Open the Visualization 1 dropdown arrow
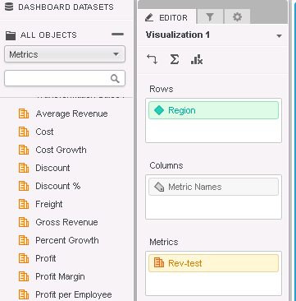 279,36
